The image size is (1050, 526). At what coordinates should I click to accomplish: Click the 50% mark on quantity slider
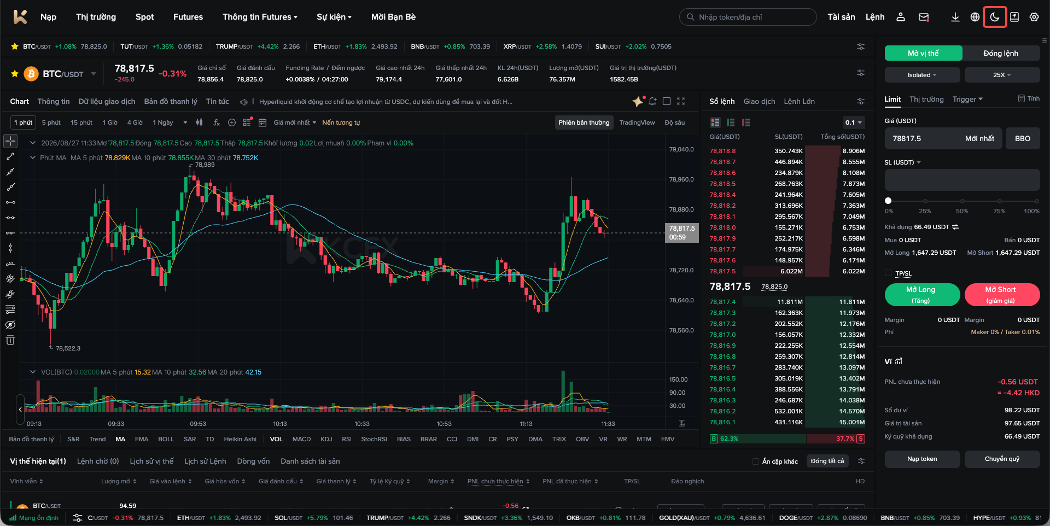tap(962, 201)
